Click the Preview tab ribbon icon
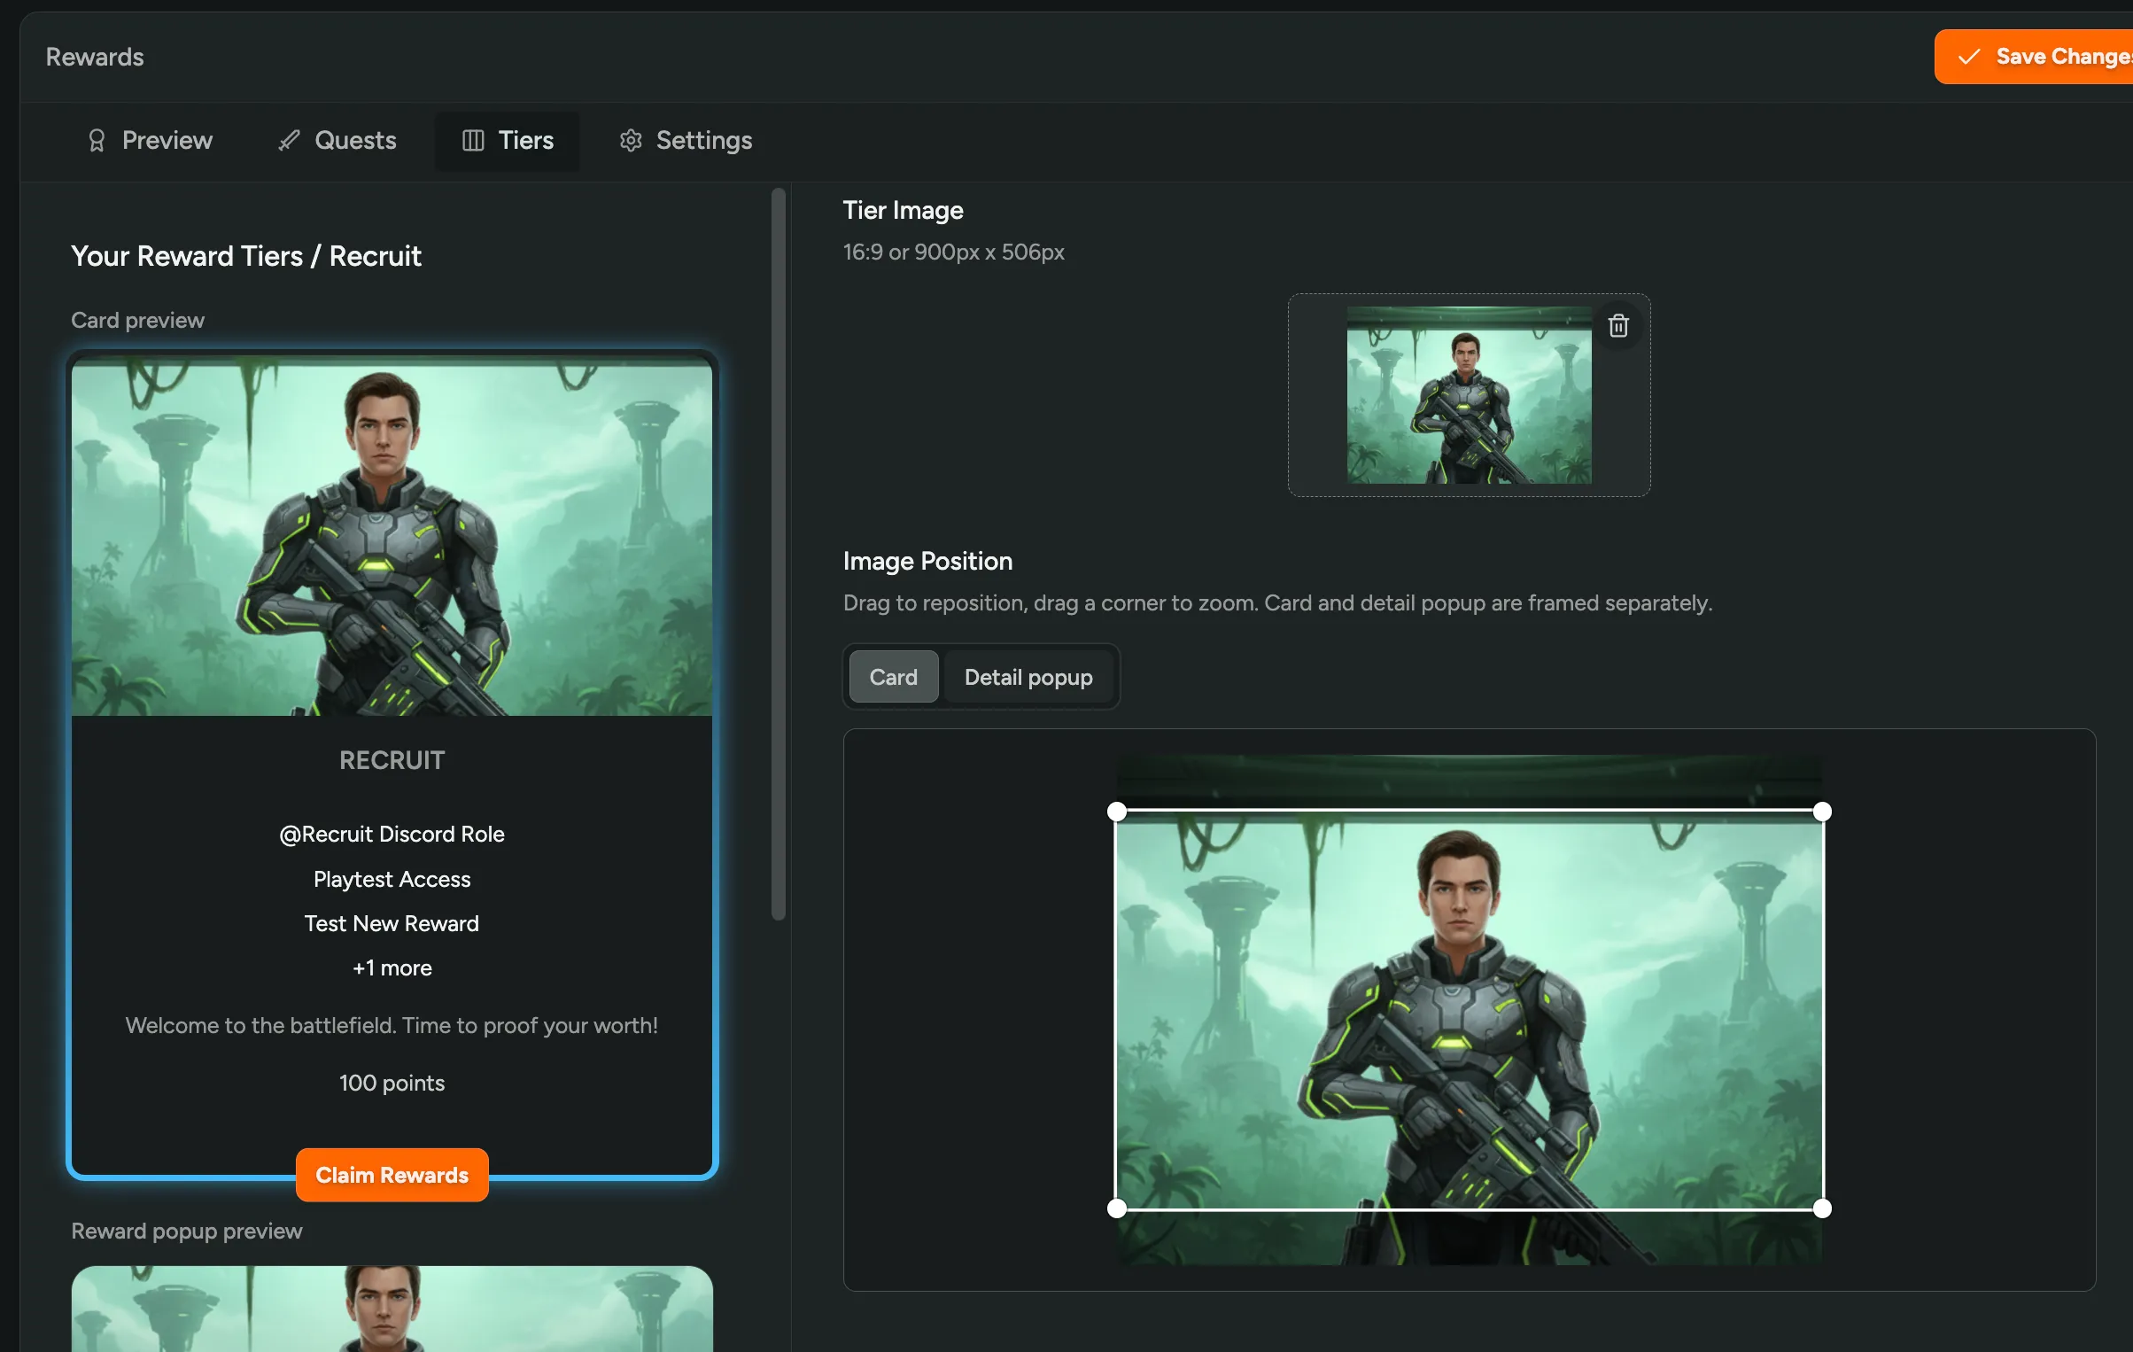The width and height of the screenshot is (2133, 1352). [x=97, y=140]
